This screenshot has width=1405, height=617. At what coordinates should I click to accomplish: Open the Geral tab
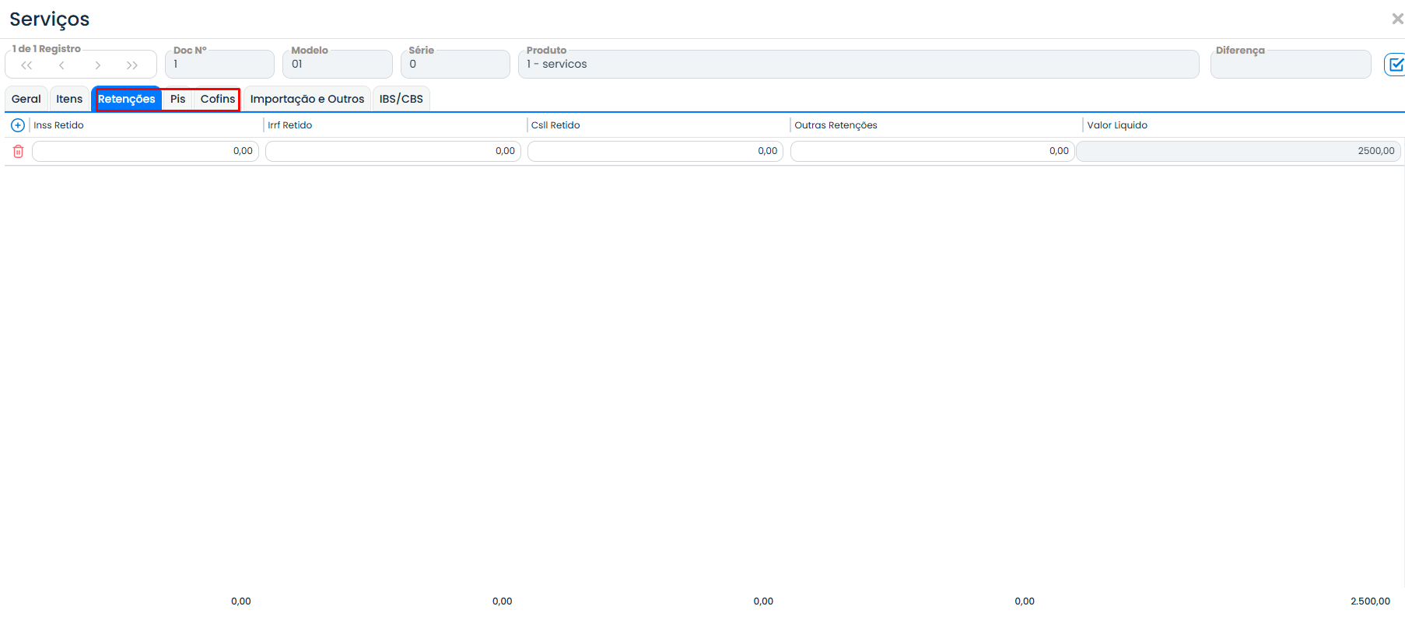[x=26, y=99]
